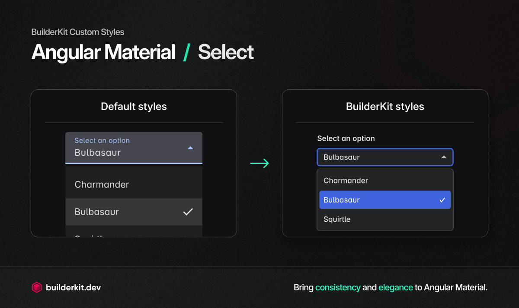Click the 'Select' title word

pyautogui.click(x=226, y=52)
